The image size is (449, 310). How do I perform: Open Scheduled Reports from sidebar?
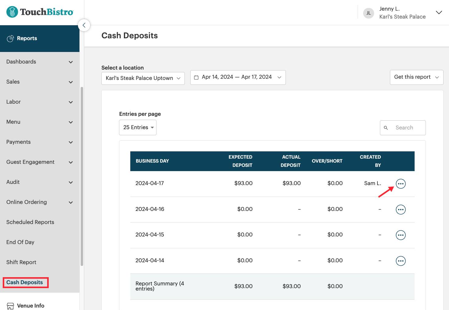(30, 222)
